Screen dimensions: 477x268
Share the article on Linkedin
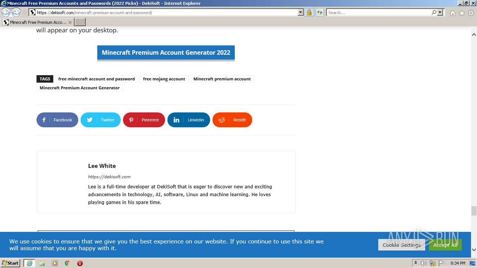point(189,120)
